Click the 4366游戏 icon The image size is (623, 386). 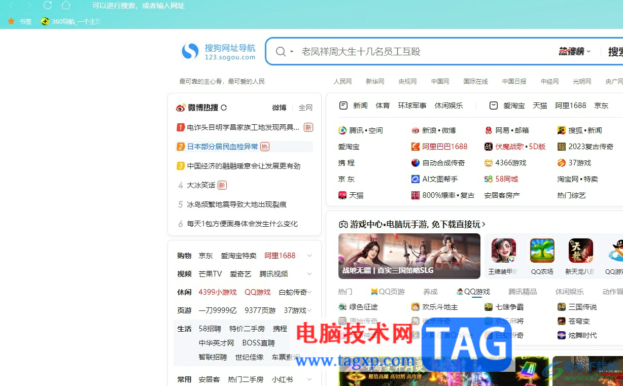489,163
